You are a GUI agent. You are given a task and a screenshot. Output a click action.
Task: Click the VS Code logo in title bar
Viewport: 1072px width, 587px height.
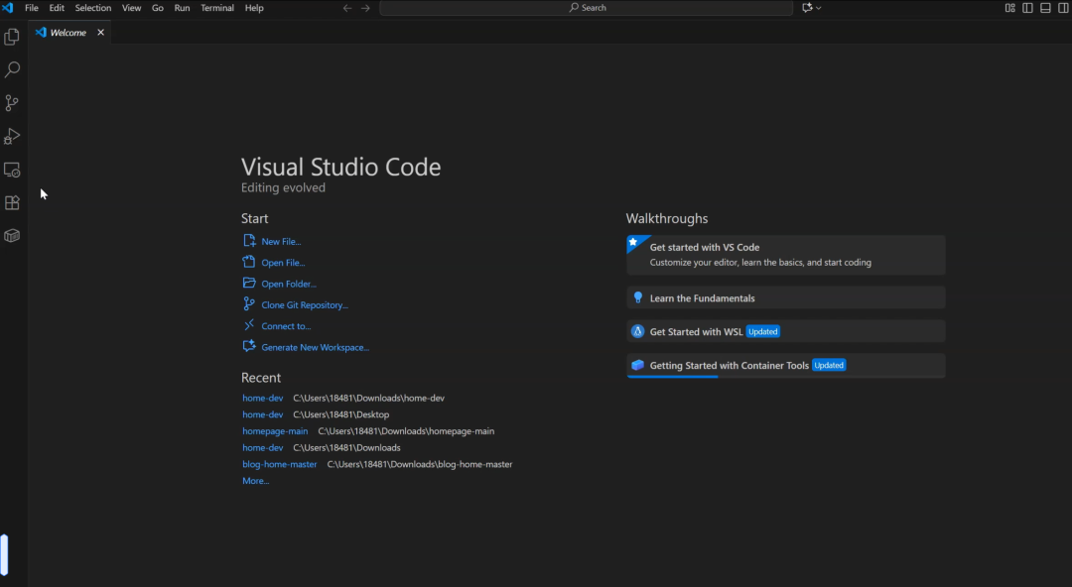[8, 8]
